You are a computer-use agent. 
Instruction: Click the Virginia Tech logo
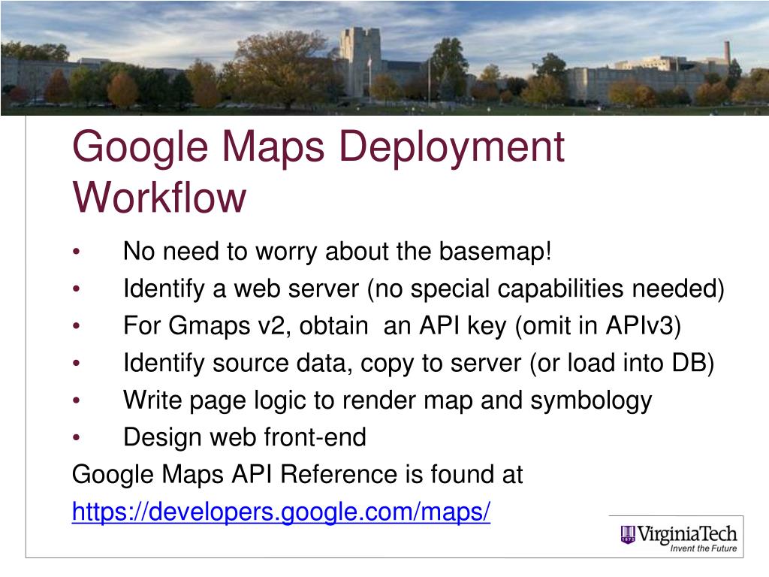[678, 536]
